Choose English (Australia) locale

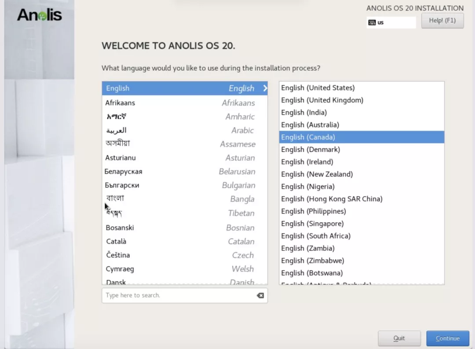pyautogui.click(x=362, y=125)
